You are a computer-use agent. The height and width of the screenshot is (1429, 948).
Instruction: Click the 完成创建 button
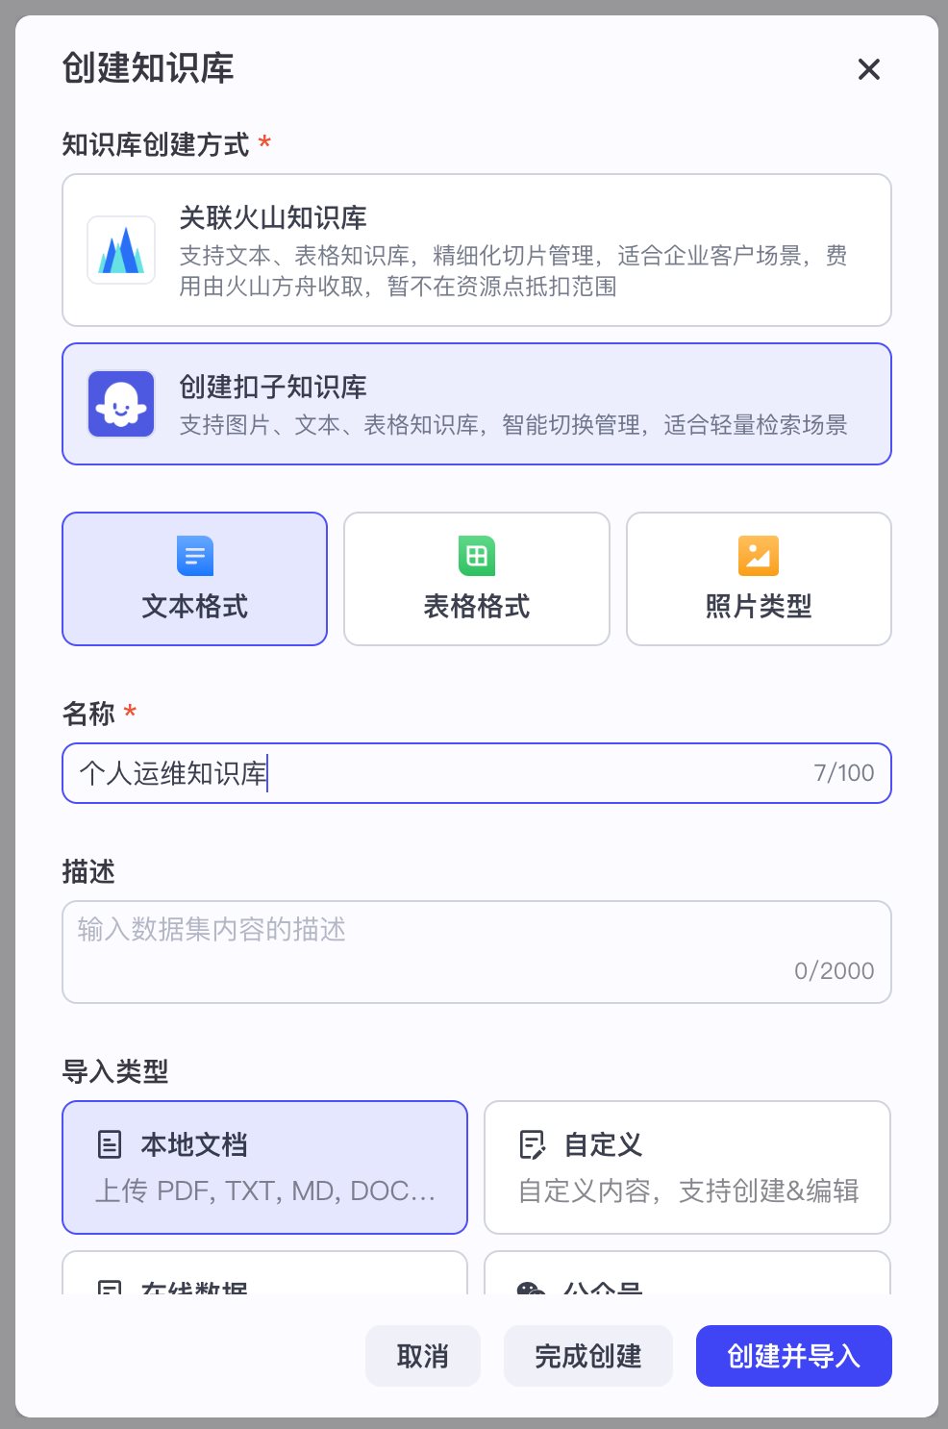coord(588,1356)
